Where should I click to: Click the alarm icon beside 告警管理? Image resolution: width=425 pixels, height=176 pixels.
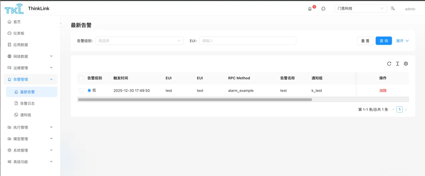tap(10, 79)
